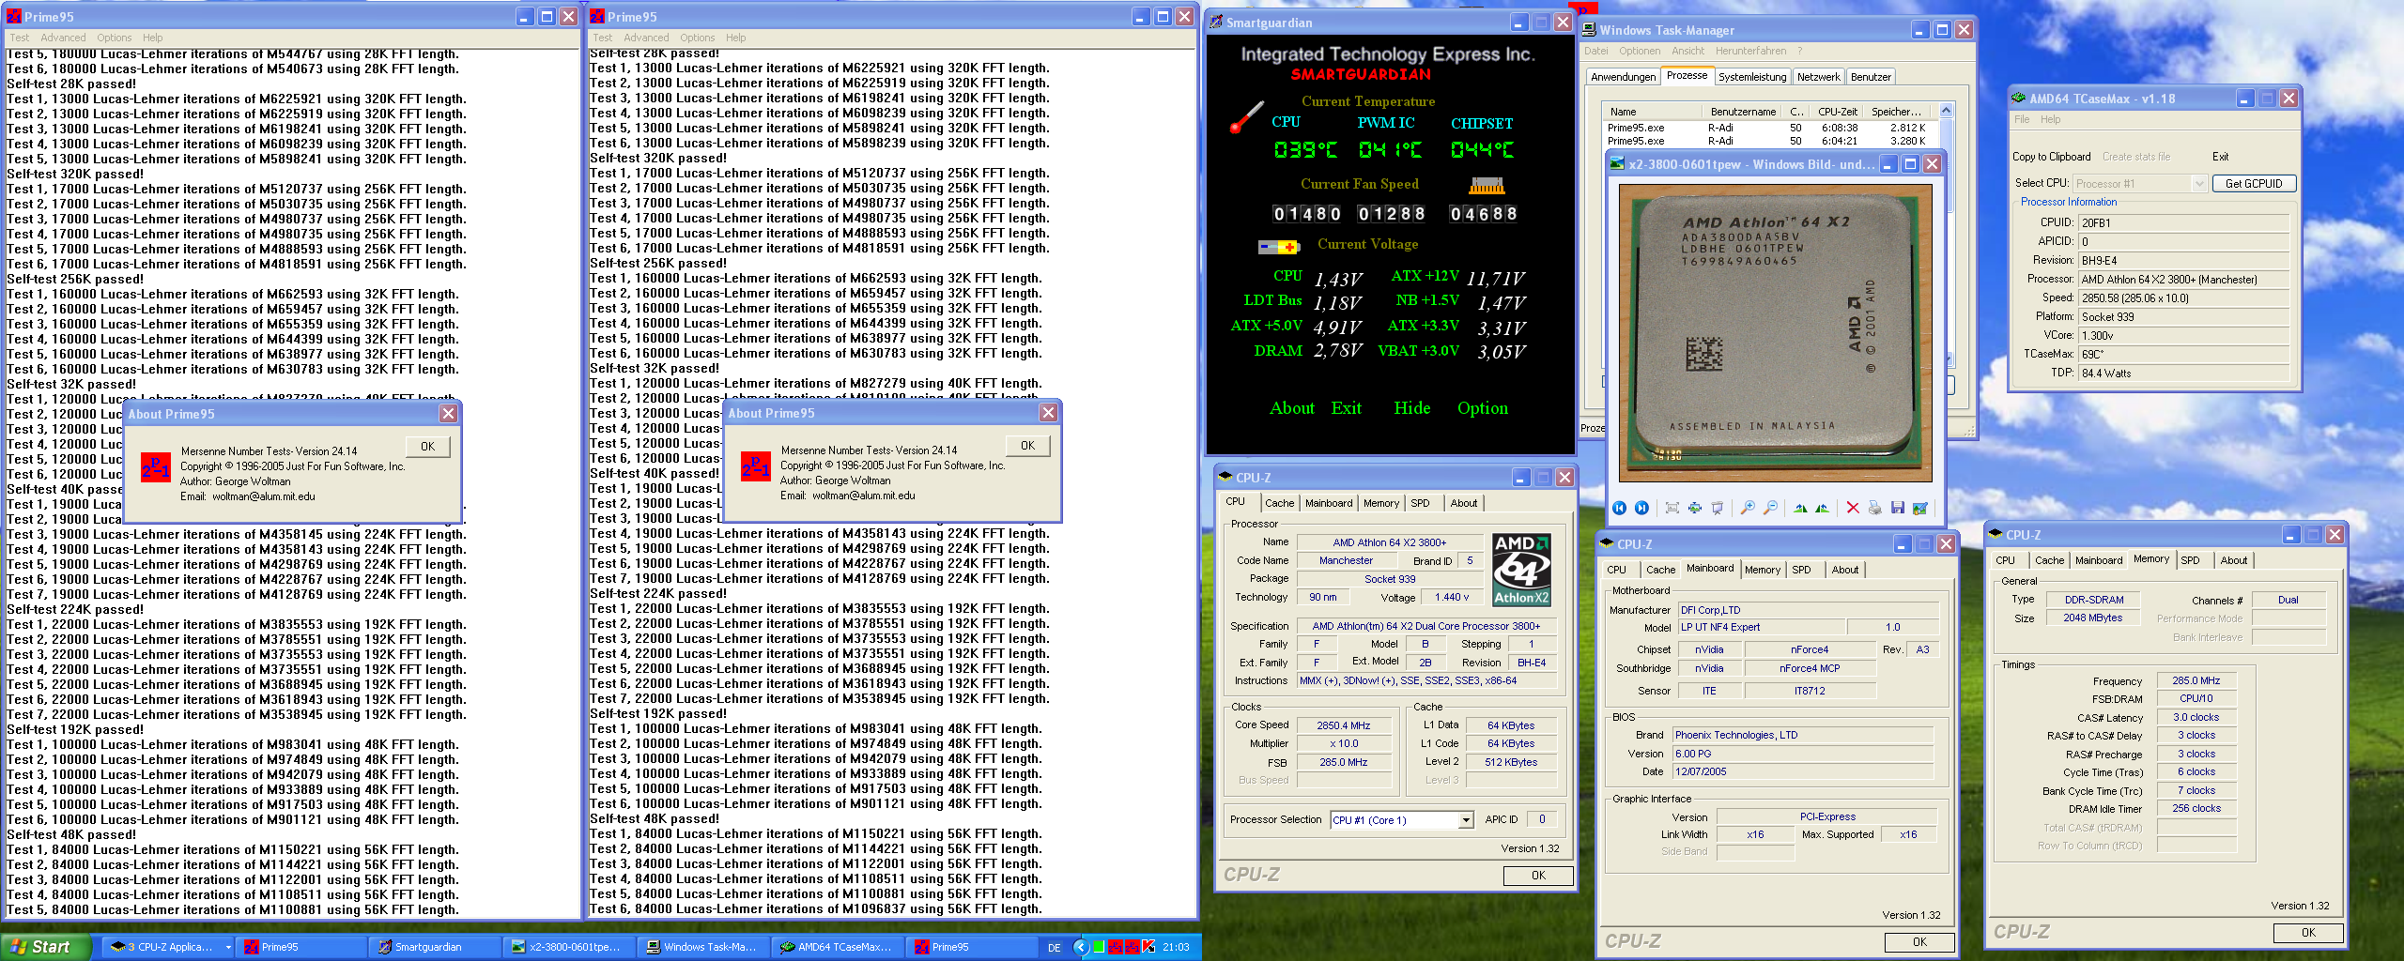Viewport: 2404px width, 961px height.
Task: Open the Ansicht menu in Task-Manager
Action: pos(1687,51)
